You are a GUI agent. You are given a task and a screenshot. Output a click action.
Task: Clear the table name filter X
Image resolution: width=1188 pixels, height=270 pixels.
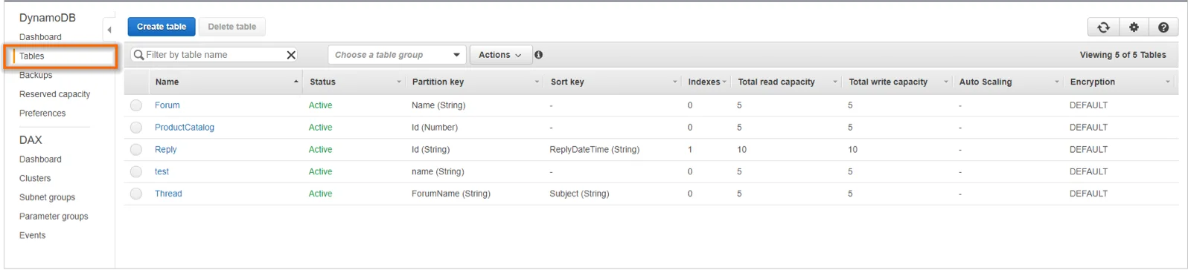[x=291, y=55]
